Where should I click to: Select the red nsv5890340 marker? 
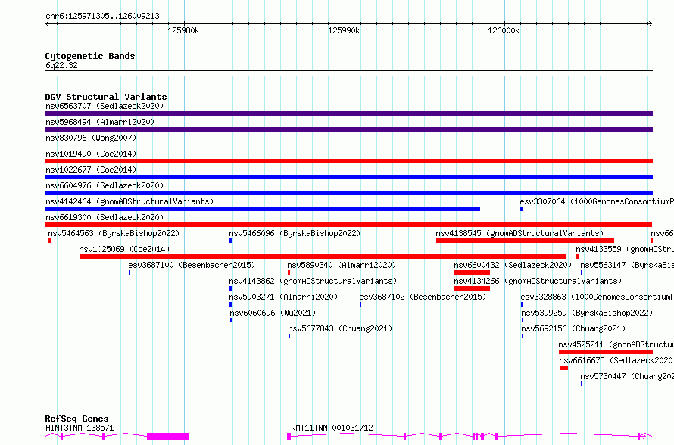[289, 272]
